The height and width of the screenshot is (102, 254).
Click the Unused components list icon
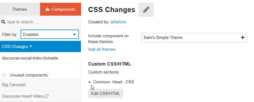(x=4, y=75)
